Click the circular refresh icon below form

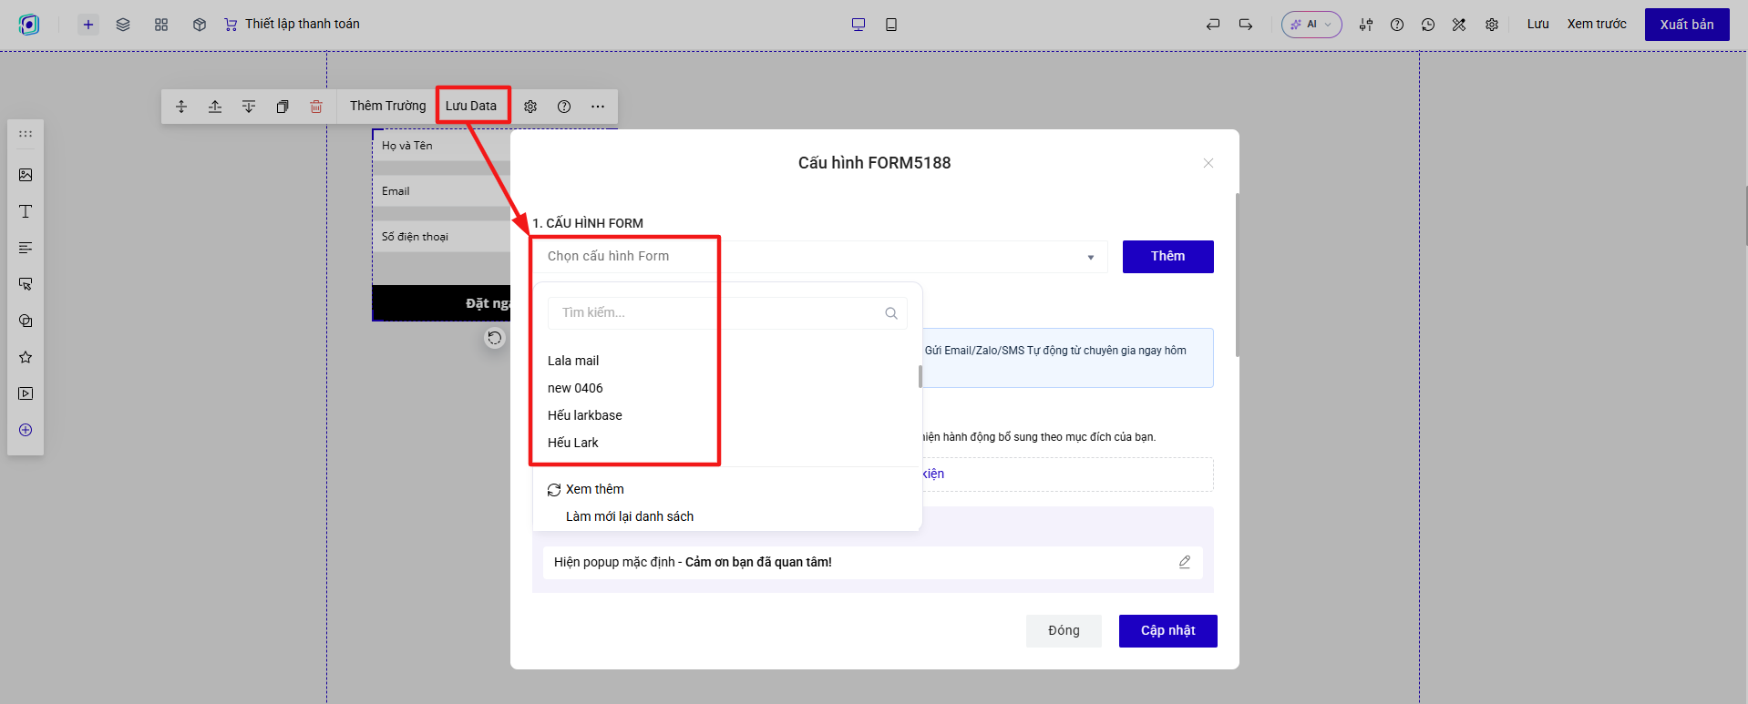click(494, 338)
